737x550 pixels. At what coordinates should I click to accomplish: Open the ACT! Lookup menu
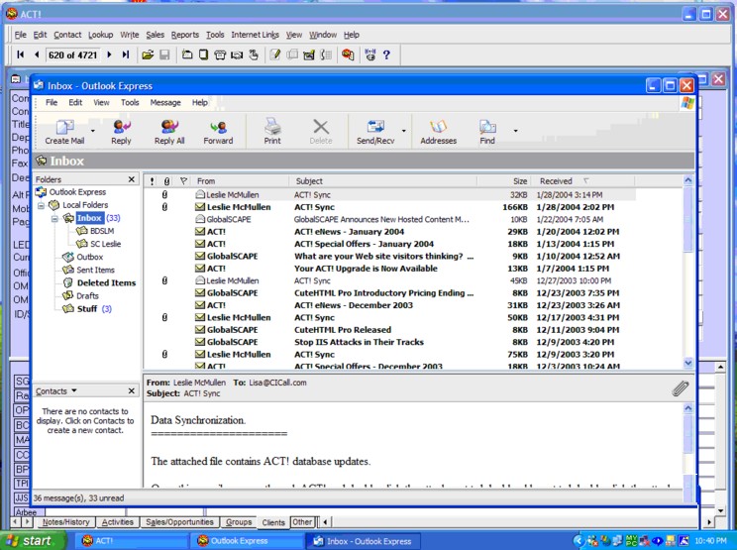(101, 35)
